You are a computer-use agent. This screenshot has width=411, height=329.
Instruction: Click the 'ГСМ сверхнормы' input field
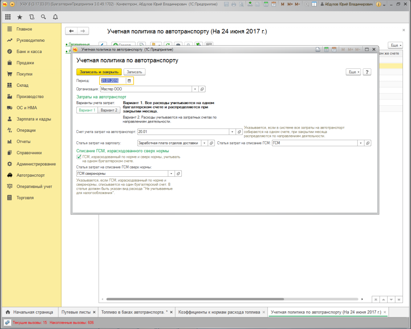coord(122,174)
